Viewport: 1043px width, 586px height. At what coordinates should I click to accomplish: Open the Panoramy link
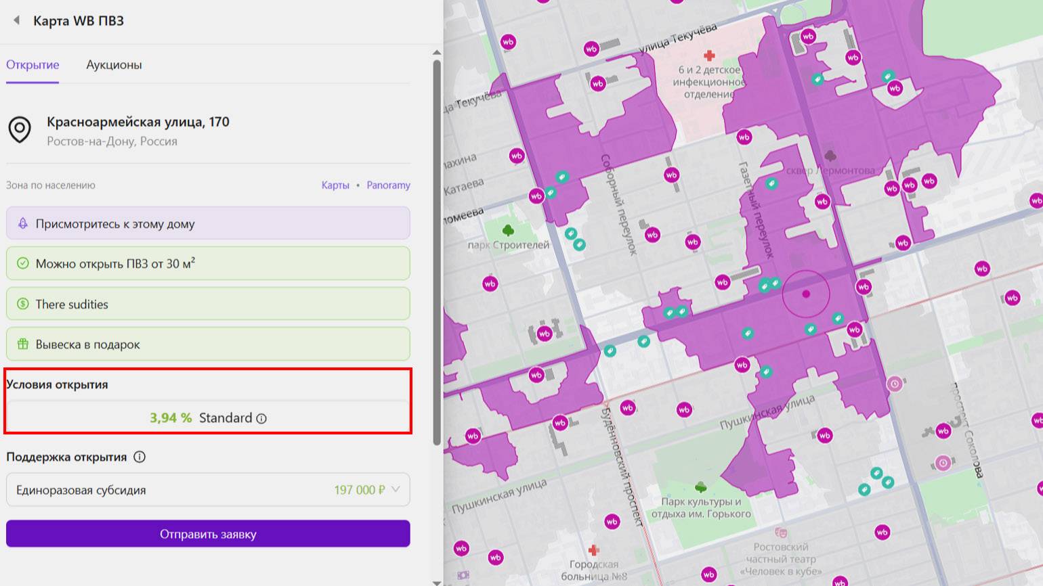388,185
